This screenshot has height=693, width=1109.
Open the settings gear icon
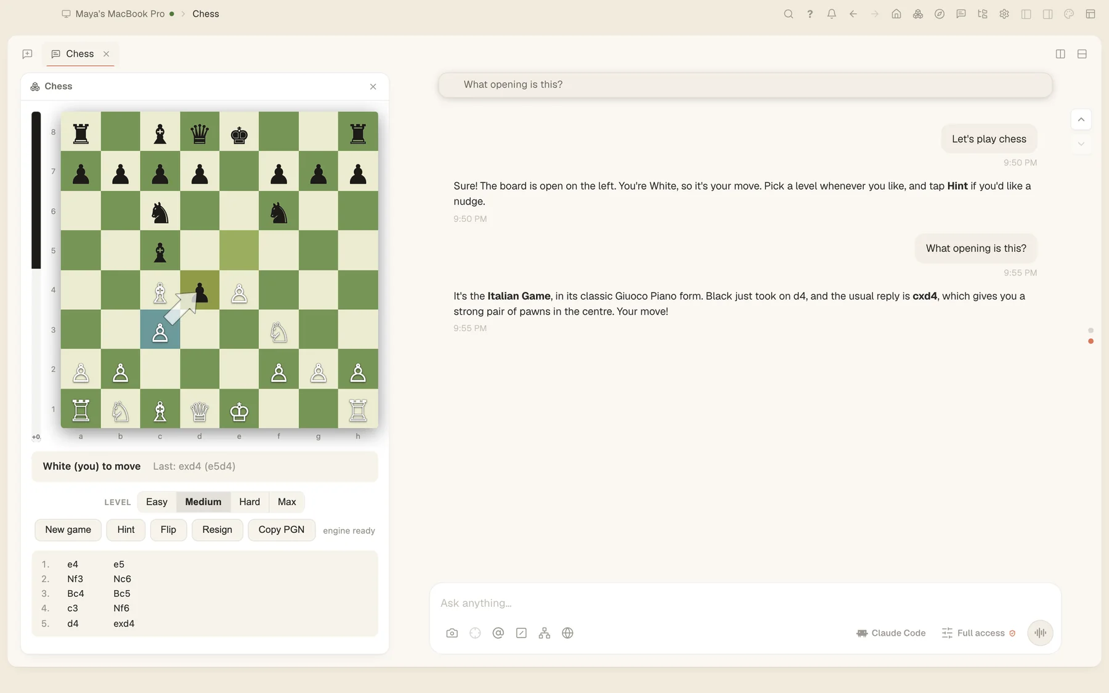tap(1004, 14)
